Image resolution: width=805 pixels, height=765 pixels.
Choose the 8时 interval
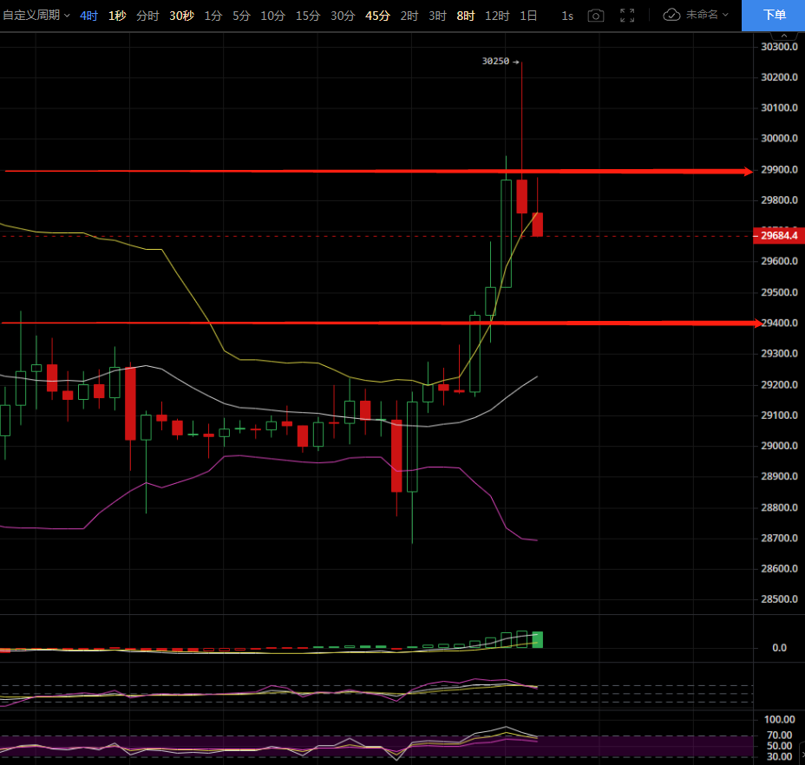click(x=466, y=16)
